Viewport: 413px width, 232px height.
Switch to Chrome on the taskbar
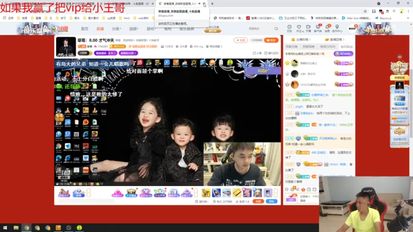point(27,227)
